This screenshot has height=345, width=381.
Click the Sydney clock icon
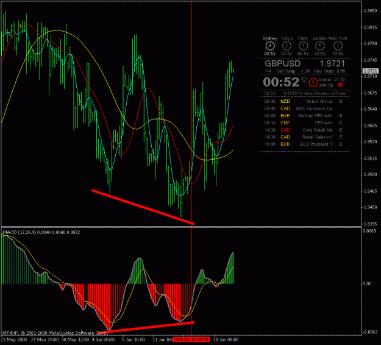[270, 46]
